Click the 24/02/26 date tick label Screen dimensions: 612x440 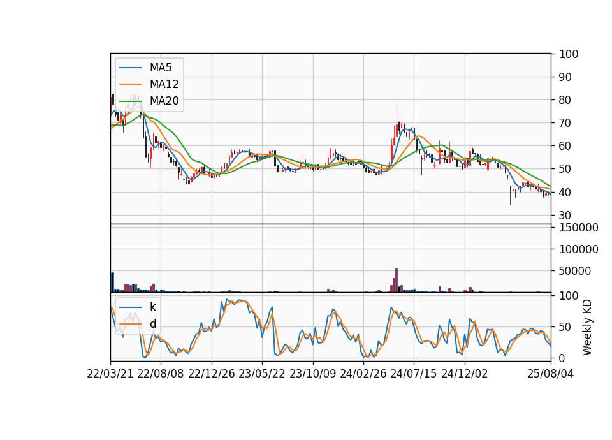pyautogui.click(x=363, y=374)
